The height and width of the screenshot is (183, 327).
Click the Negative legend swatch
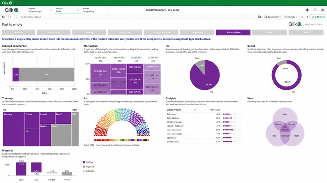pyautogui.click(x=84, y=167)
